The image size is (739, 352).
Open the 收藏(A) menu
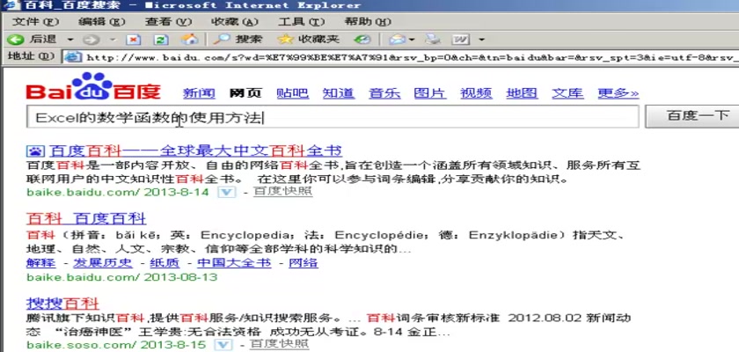pos(235,22)
